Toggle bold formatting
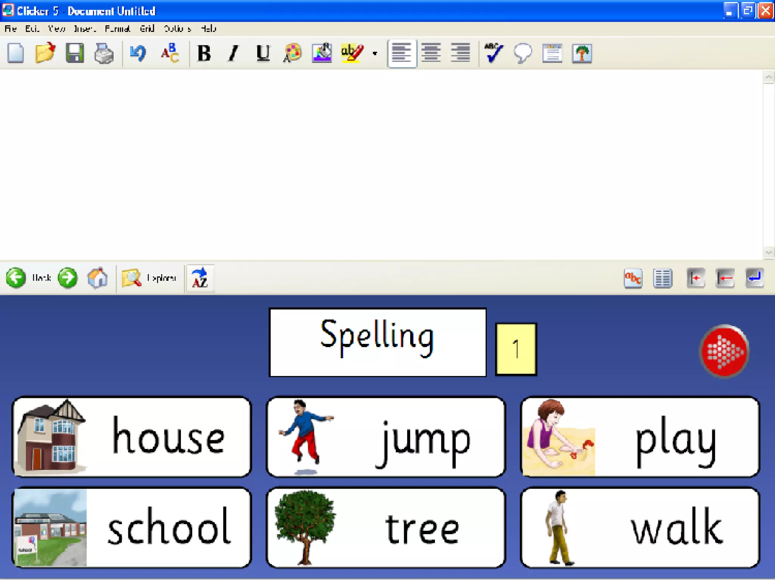Viewport: 775px width, 581px height. click(204, 53)
